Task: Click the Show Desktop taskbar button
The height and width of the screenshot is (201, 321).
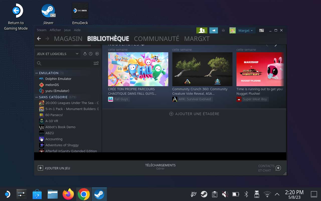Action: pyautogui.click(x=314, y=194)
